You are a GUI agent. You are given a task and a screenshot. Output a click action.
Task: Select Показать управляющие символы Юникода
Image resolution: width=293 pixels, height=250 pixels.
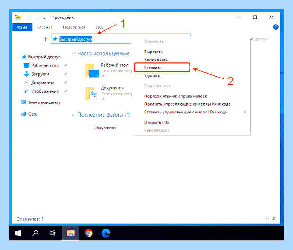click(187, 104)
